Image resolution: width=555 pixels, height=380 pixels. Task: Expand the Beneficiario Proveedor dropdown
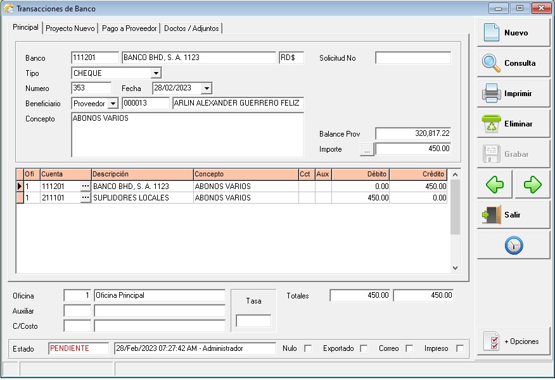pyautogui.click(x=113, y=104)
